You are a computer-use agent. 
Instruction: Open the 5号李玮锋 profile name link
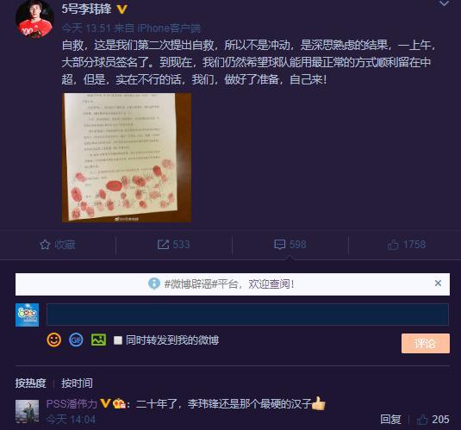coord(86,9)
